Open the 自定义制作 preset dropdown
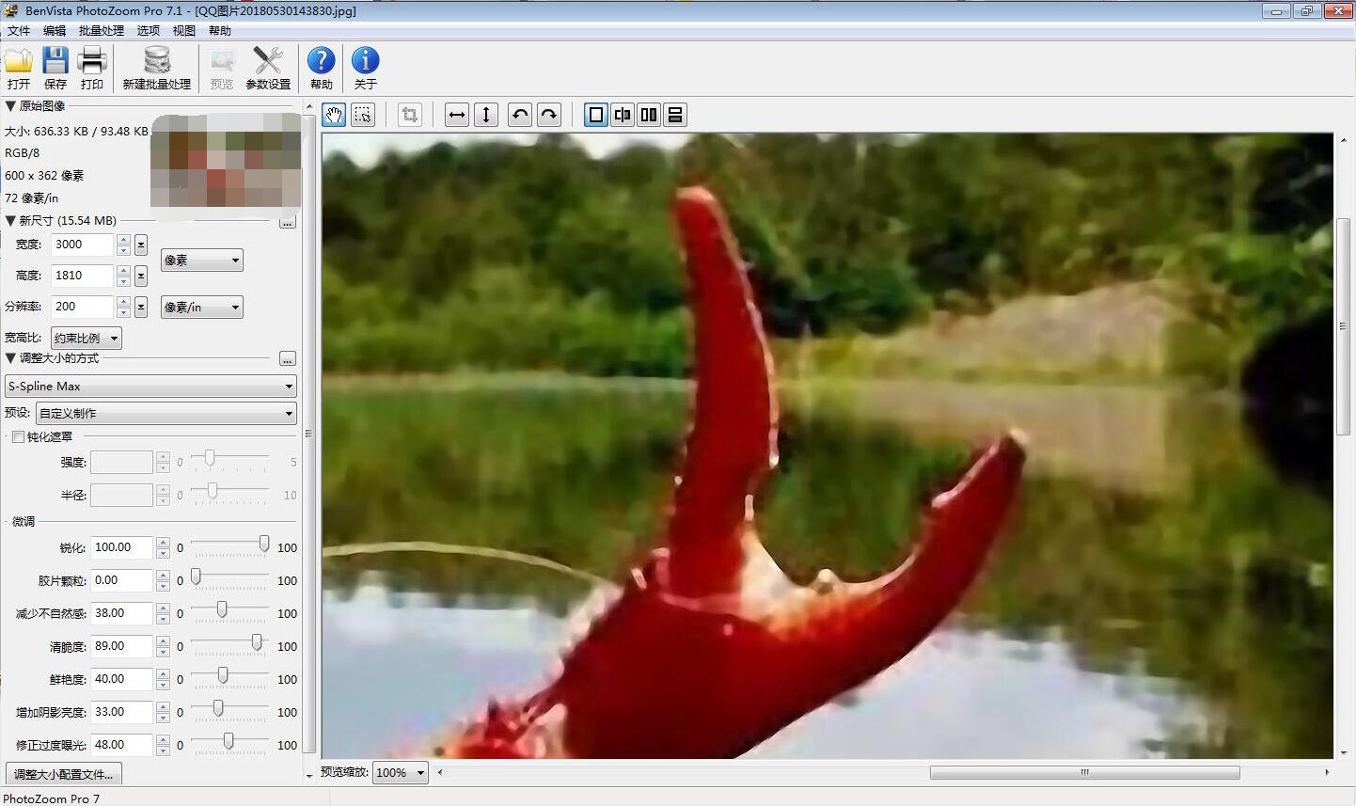The width and height of the screenshot is (1356, 806). click(x=166, y=414)
